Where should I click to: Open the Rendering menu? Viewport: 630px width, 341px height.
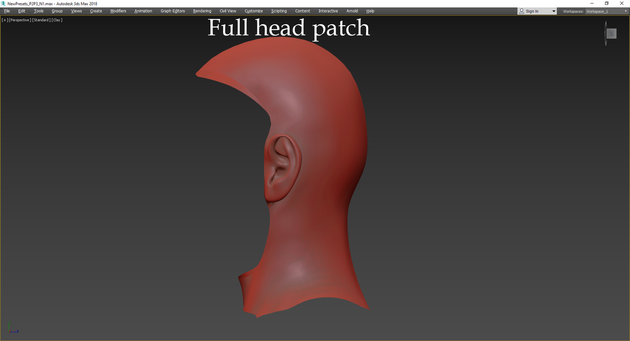202,11
